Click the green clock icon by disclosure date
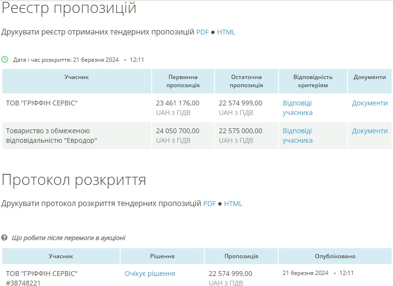This screenshot has width=393, height=286. click(x=5, y=59)
